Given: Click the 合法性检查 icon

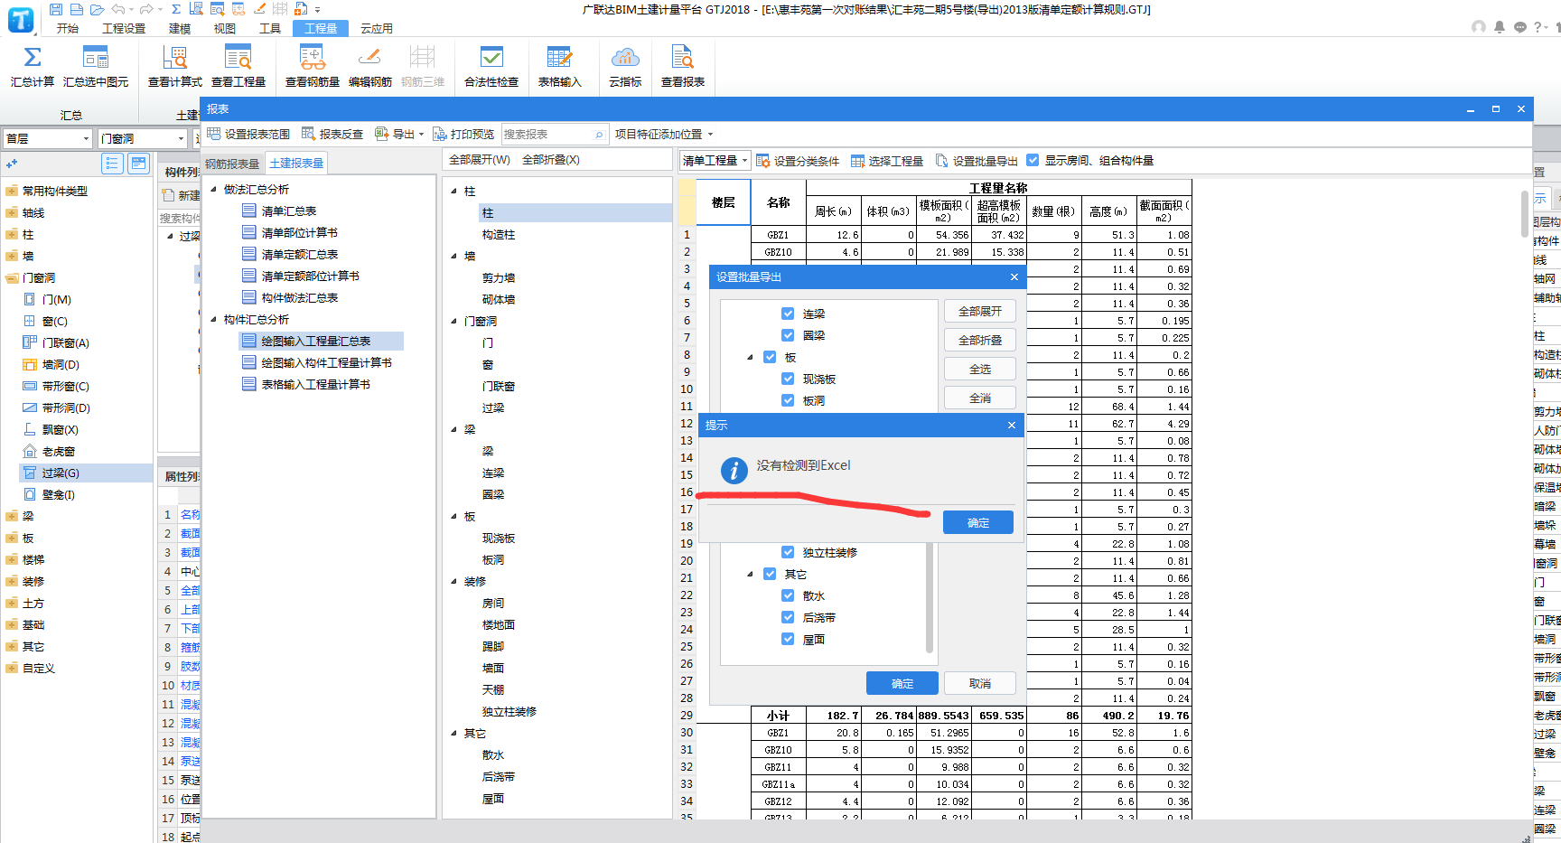Looking at the screenshot, I should pyautogui.click(x=491, y=57).
